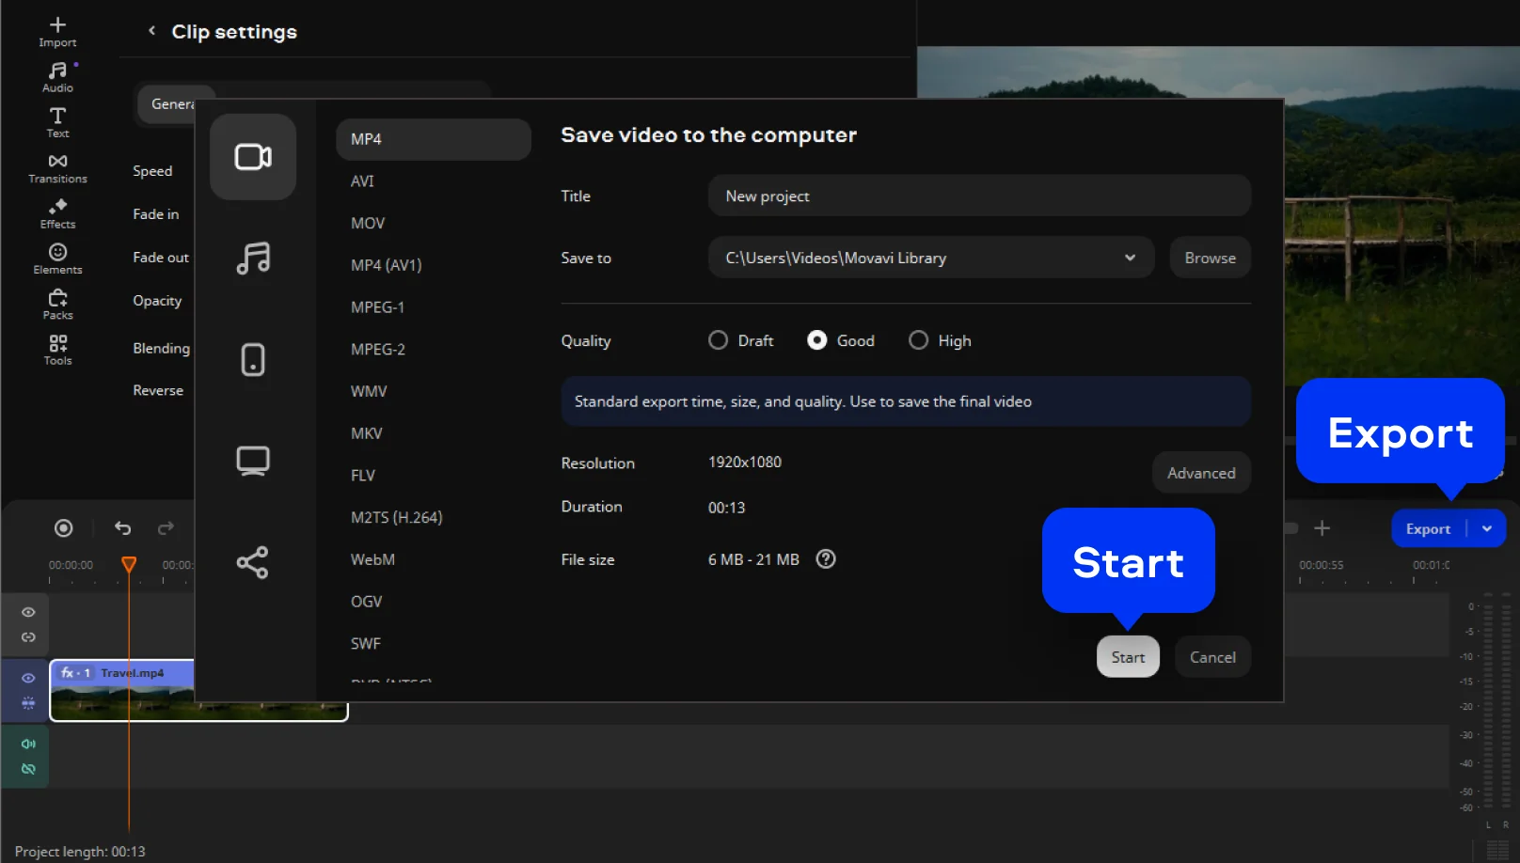Select the mobile device export icon
This screenshot has width=1520, height=863.
click(x=253, y=359)
